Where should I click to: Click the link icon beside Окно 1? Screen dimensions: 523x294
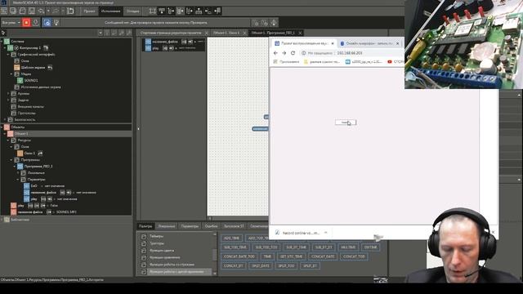pyautogui.click(x=40, y=154)
